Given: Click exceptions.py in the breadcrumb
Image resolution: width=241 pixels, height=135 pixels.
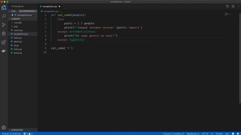Looking at the screenshot, I should [x=51, y=11].
